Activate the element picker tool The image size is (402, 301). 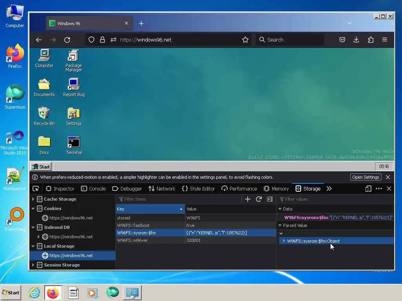coord(36,189)
